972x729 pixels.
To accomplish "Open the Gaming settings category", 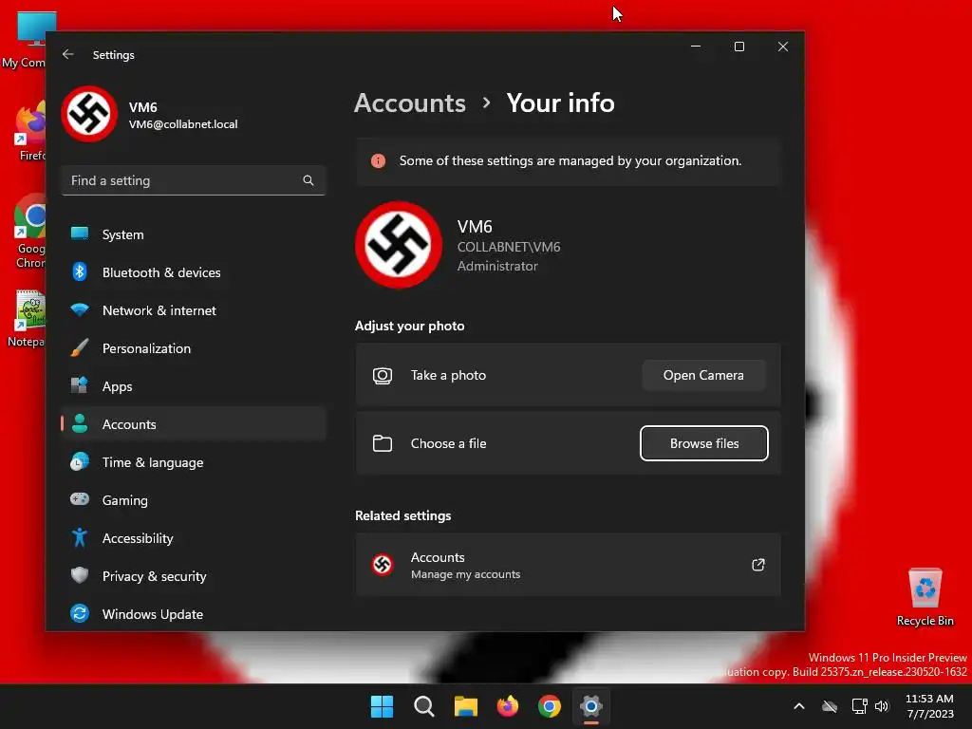I will pyautogui.click(x=194, y=499).
